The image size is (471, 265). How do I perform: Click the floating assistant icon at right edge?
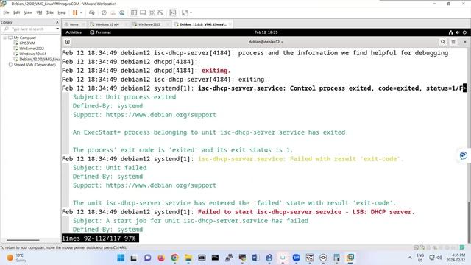464,155
